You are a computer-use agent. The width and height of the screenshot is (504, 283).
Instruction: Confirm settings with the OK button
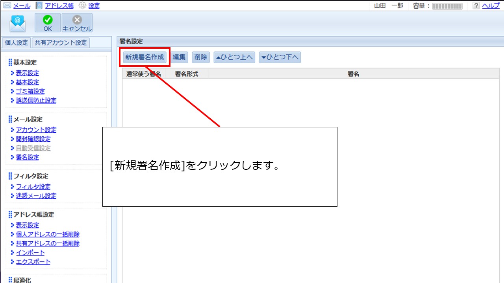pyautogui.click(x=48, y=23)
